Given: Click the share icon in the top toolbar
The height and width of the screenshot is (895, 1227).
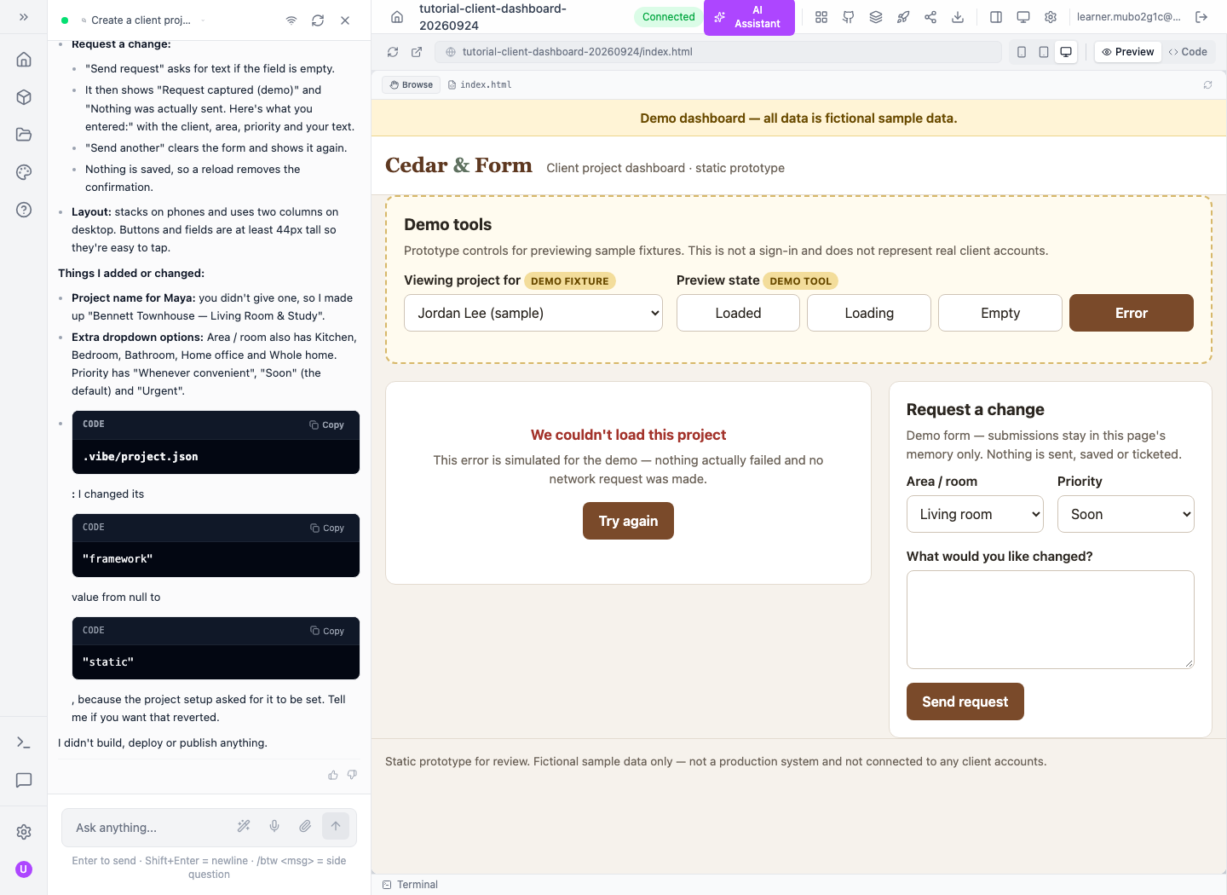Looking at the screenshot, I should coord(930,17).
